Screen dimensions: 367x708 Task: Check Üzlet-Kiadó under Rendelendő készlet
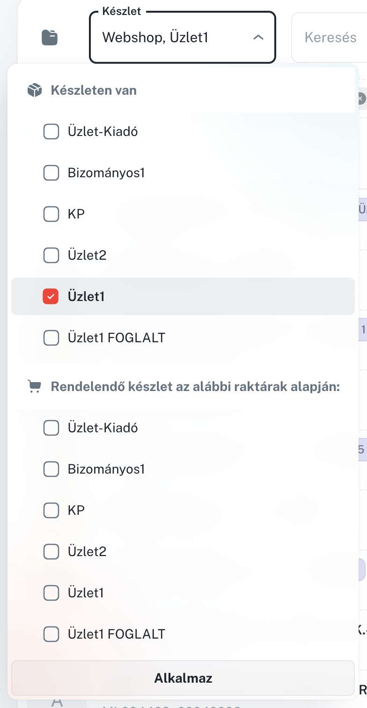[51, 428]
